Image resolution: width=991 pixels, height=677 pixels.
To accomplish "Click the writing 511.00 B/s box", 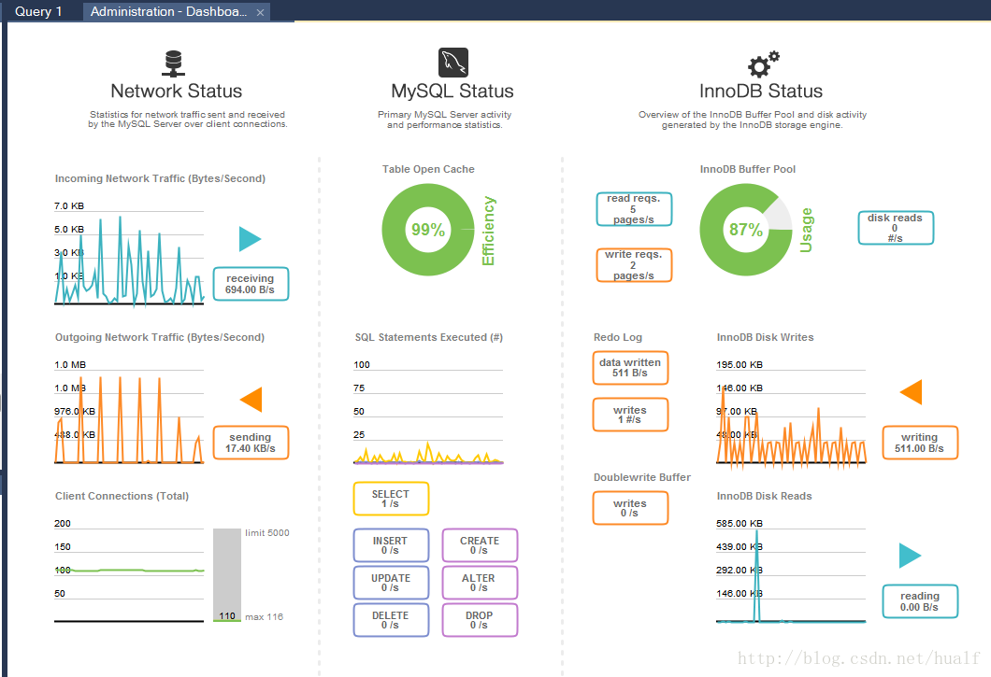I will 920,443.
